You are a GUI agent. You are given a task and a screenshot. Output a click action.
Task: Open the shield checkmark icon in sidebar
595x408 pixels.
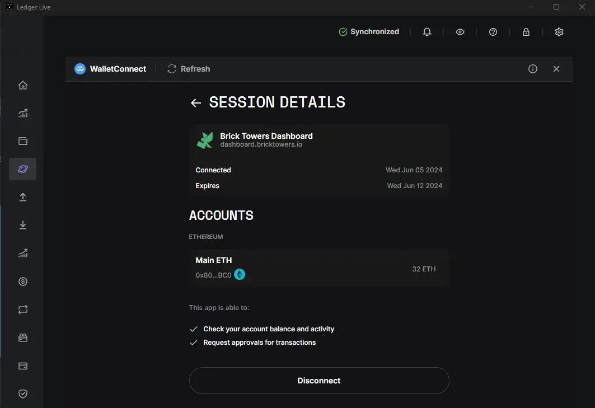tap(23, 393)
